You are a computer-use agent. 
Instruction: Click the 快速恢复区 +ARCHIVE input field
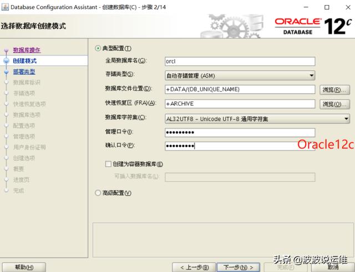point(240,104)
